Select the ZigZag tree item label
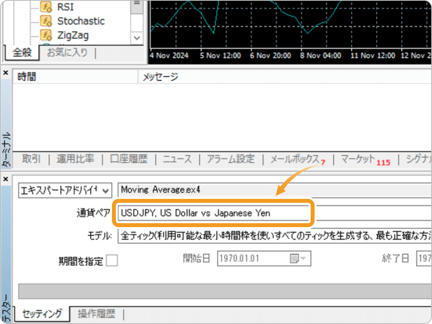Image resolution: width=432 pixels, height=324 pixels. [x=73, y=36]
